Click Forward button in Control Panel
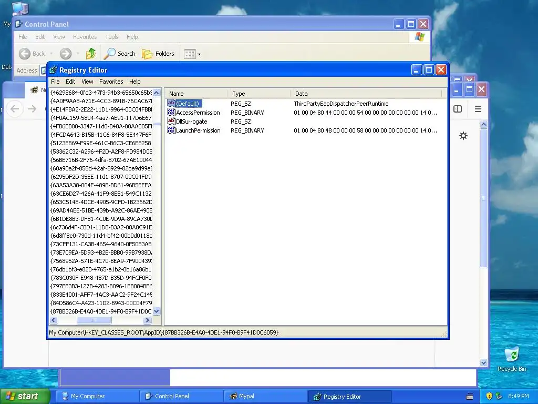This screenshot has height=404, width=538. tap(66, 54)
